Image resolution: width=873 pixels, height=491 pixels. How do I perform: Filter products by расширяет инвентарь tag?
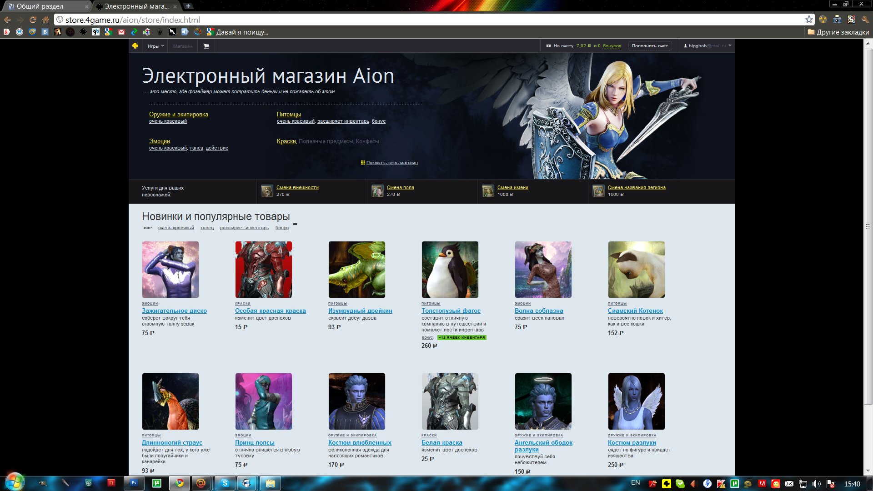[x=244, y=228]
